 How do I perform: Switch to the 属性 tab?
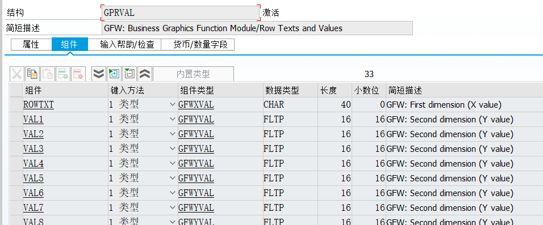click(31, 45)
